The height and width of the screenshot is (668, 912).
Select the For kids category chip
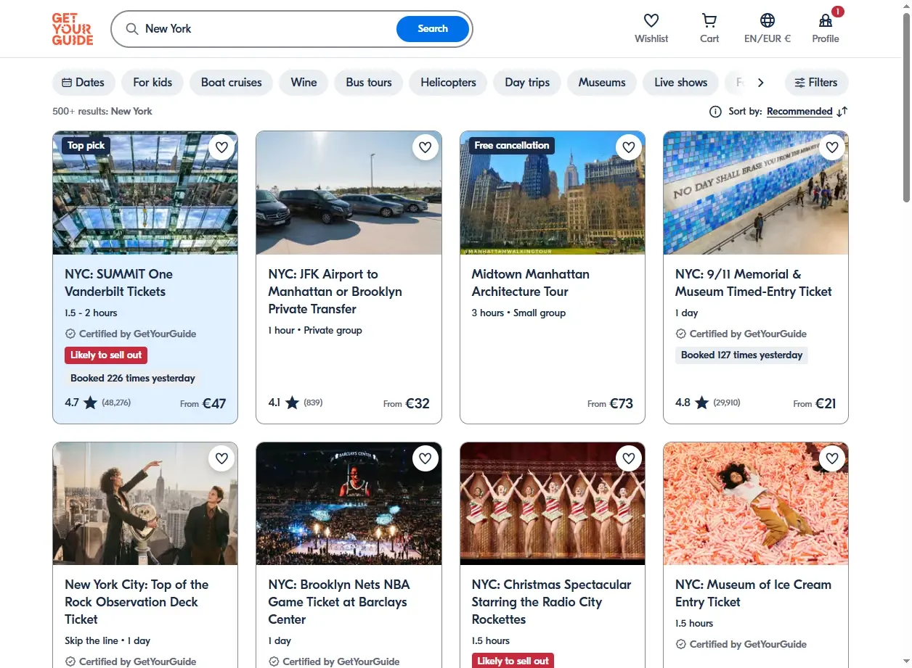point(152,83)
